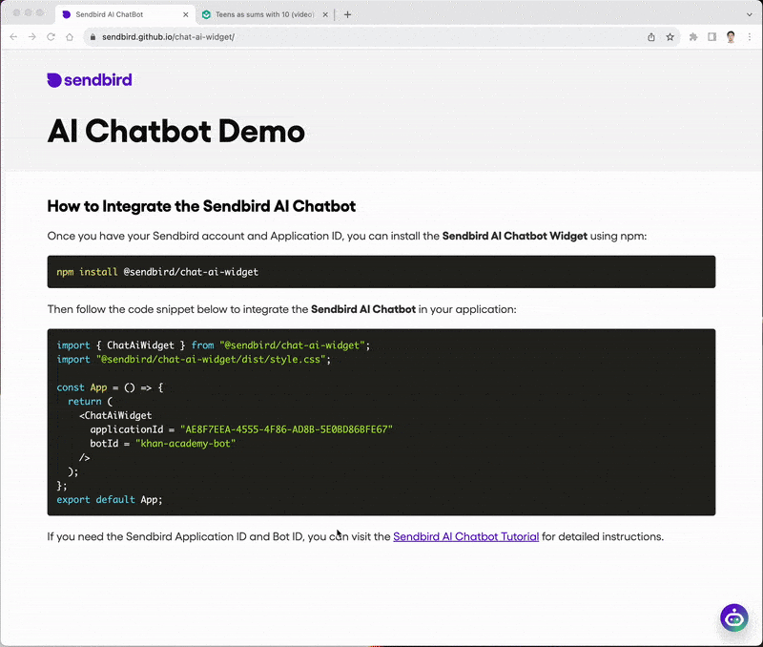
Task: Open the chatbot widget launcher icon
Action: click(x=733, y=617)
